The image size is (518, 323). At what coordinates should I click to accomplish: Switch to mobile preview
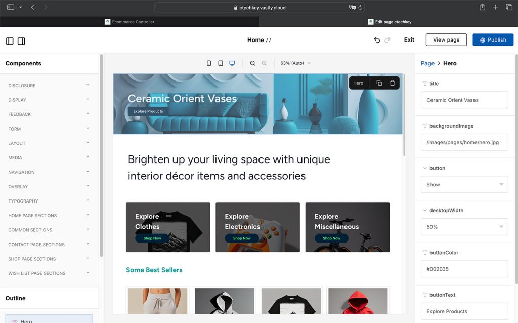click(x=209, y=63)
